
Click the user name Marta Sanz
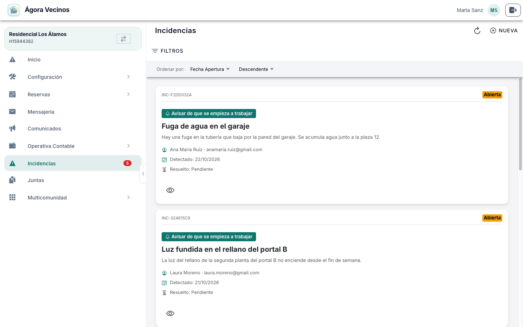pyautogui.click(x=470, y=10)
